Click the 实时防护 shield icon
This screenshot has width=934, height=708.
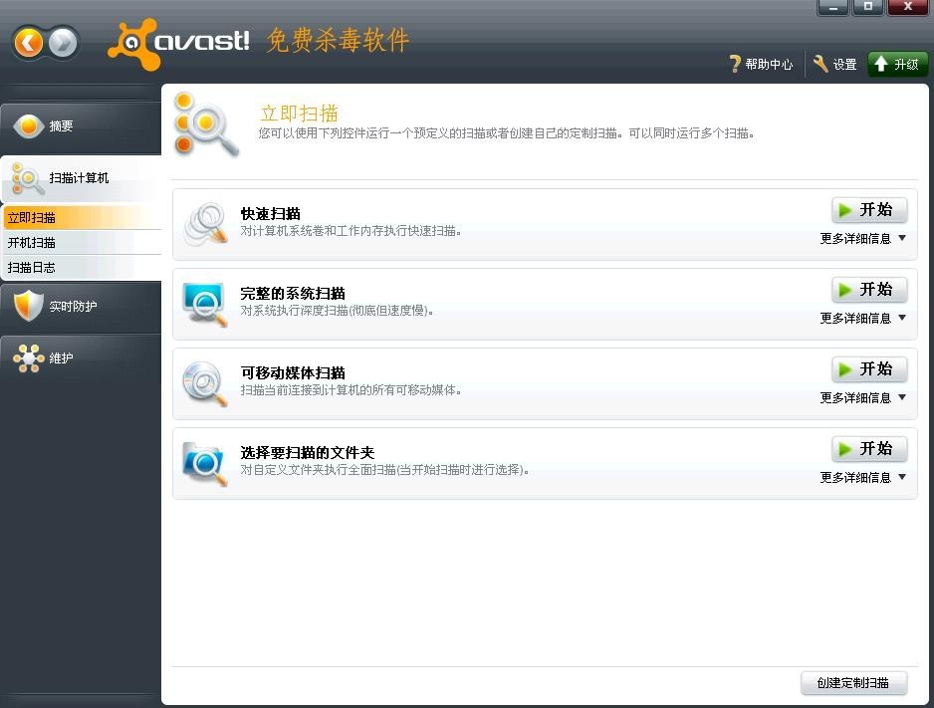coord(29,306)
